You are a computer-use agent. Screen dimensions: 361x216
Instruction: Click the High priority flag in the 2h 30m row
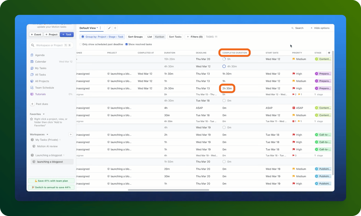click(x=294, y=88)
